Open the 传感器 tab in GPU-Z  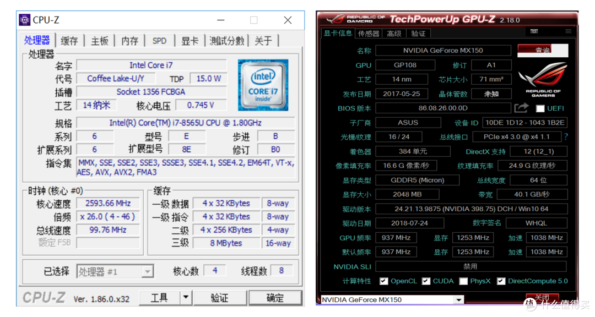click(x=369, y=34)
